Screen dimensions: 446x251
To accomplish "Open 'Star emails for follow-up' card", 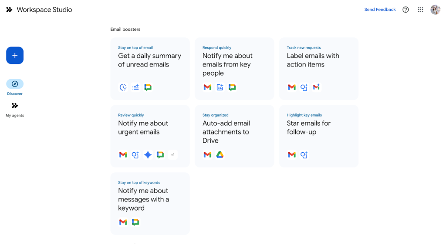I will [318, 136].
